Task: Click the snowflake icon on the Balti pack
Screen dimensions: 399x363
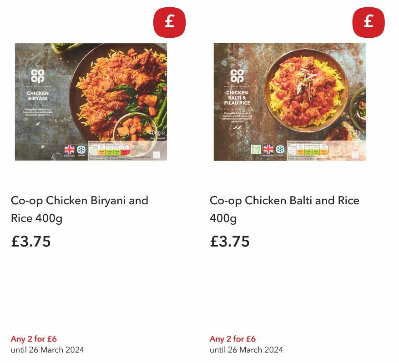Action: [x=280, y=149]
